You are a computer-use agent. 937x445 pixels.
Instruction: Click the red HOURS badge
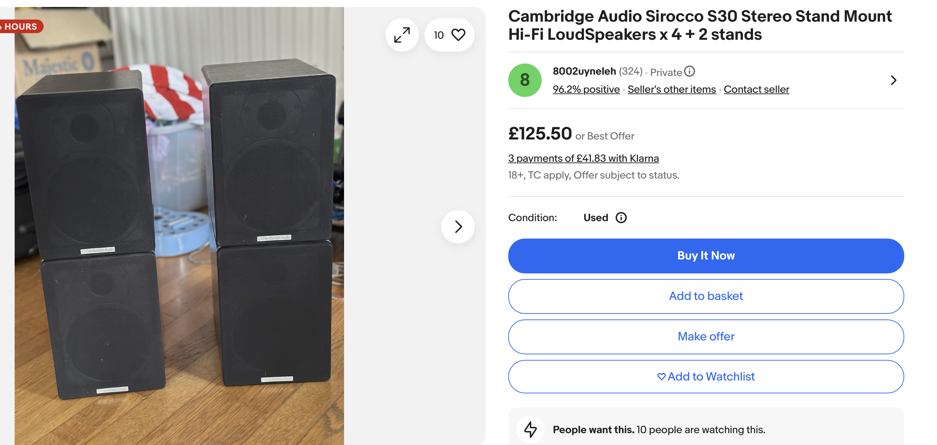(21, 27)
